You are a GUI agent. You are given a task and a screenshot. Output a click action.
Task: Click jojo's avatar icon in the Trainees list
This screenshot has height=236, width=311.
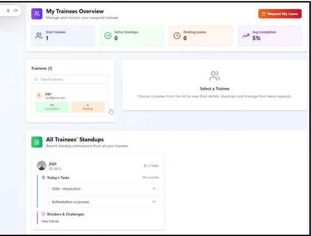pos(39,95)
